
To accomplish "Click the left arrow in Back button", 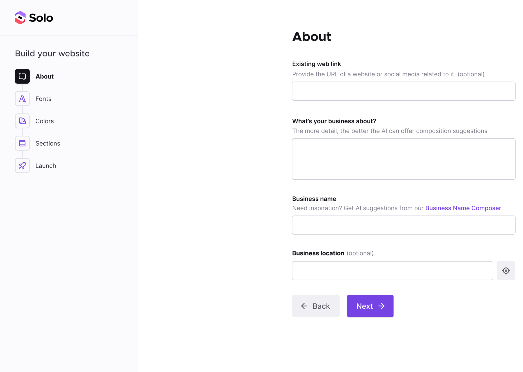I will [304, 306].
